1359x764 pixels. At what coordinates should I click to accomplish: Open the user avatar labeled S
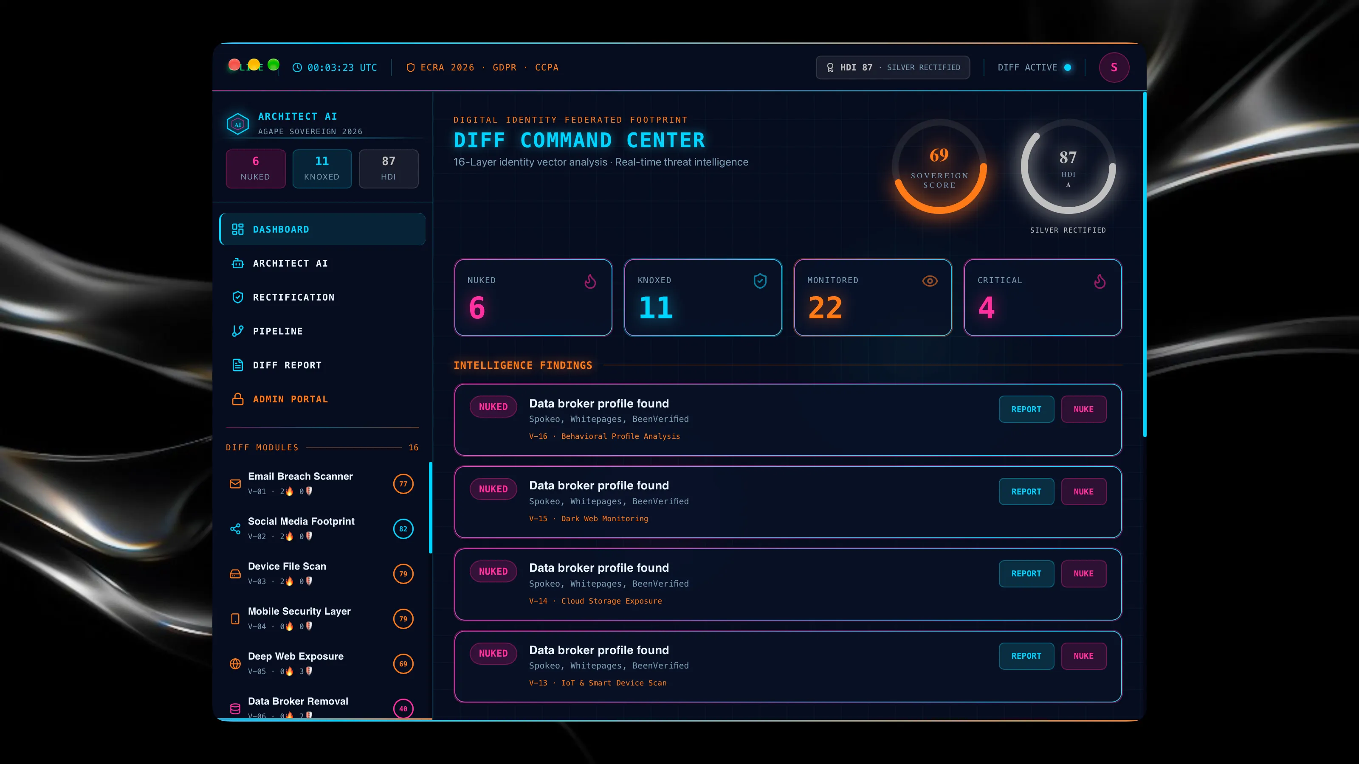point(1114,67)
